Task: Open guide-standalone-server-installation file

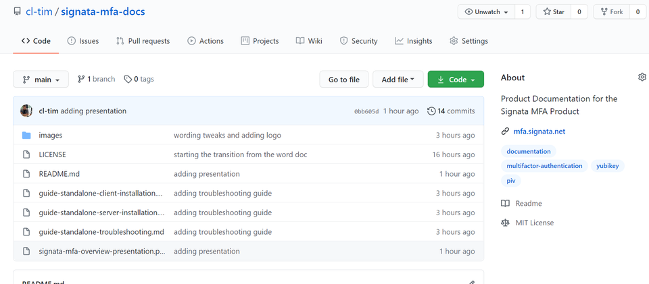Action: (101, 212)
